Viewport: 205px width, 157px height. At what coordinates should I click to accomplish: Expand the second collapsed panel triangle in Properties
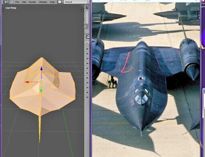point(87,54)
